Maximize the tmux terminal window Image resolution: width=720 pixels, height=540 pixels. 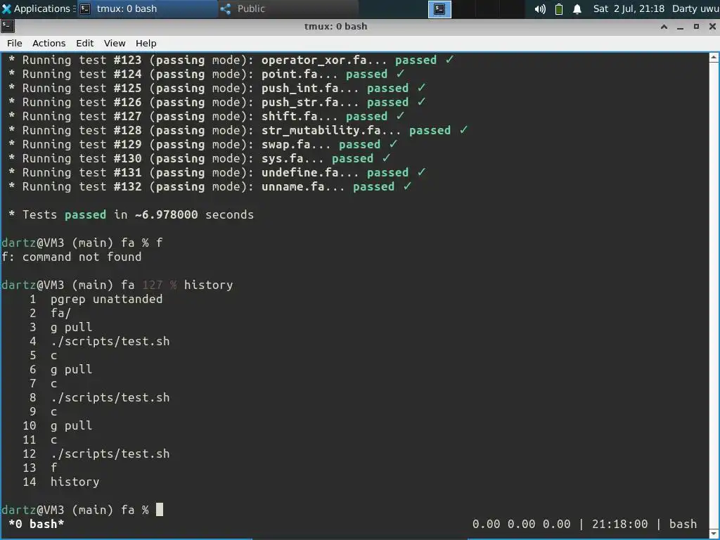pos(696,27)
